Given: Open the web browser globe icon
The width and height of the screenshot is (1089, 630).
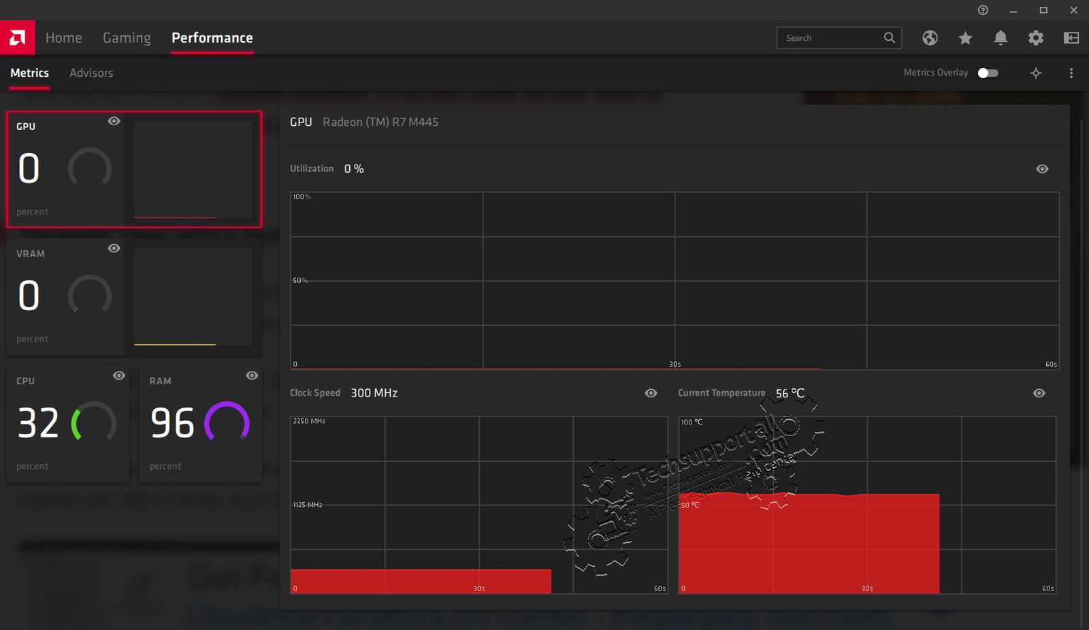Looking at the screenshot, I should [x=930, y=38].
